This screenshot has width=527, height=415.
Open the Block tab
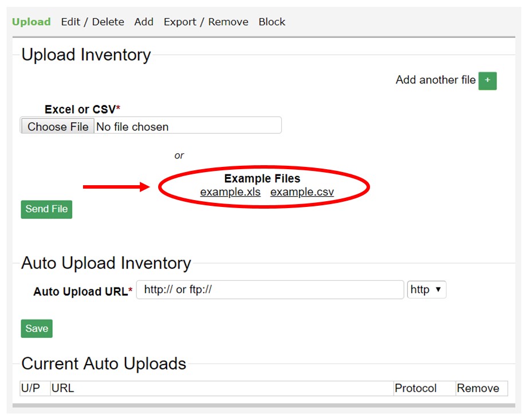(x=272, y=22)
